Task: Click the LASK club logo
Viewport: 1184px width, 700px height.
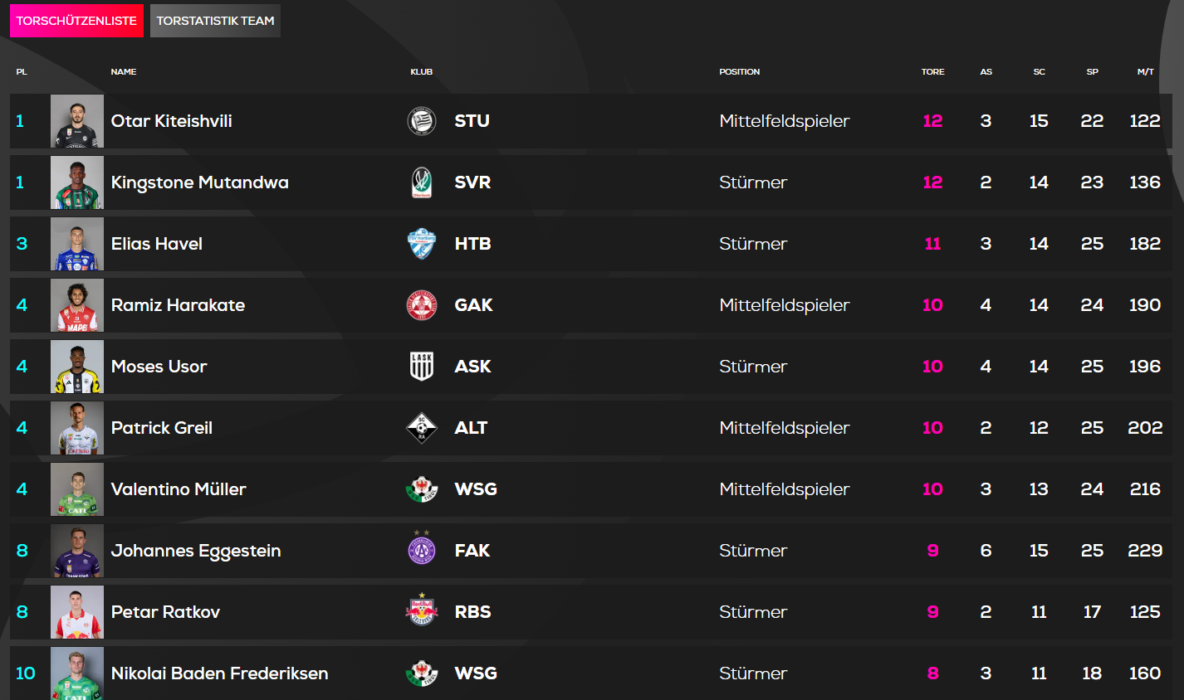Action: click(x=422, y=367)
